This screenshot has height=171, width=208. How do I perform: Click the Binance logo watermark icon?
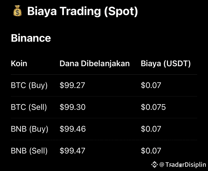(x=155, y=164)
